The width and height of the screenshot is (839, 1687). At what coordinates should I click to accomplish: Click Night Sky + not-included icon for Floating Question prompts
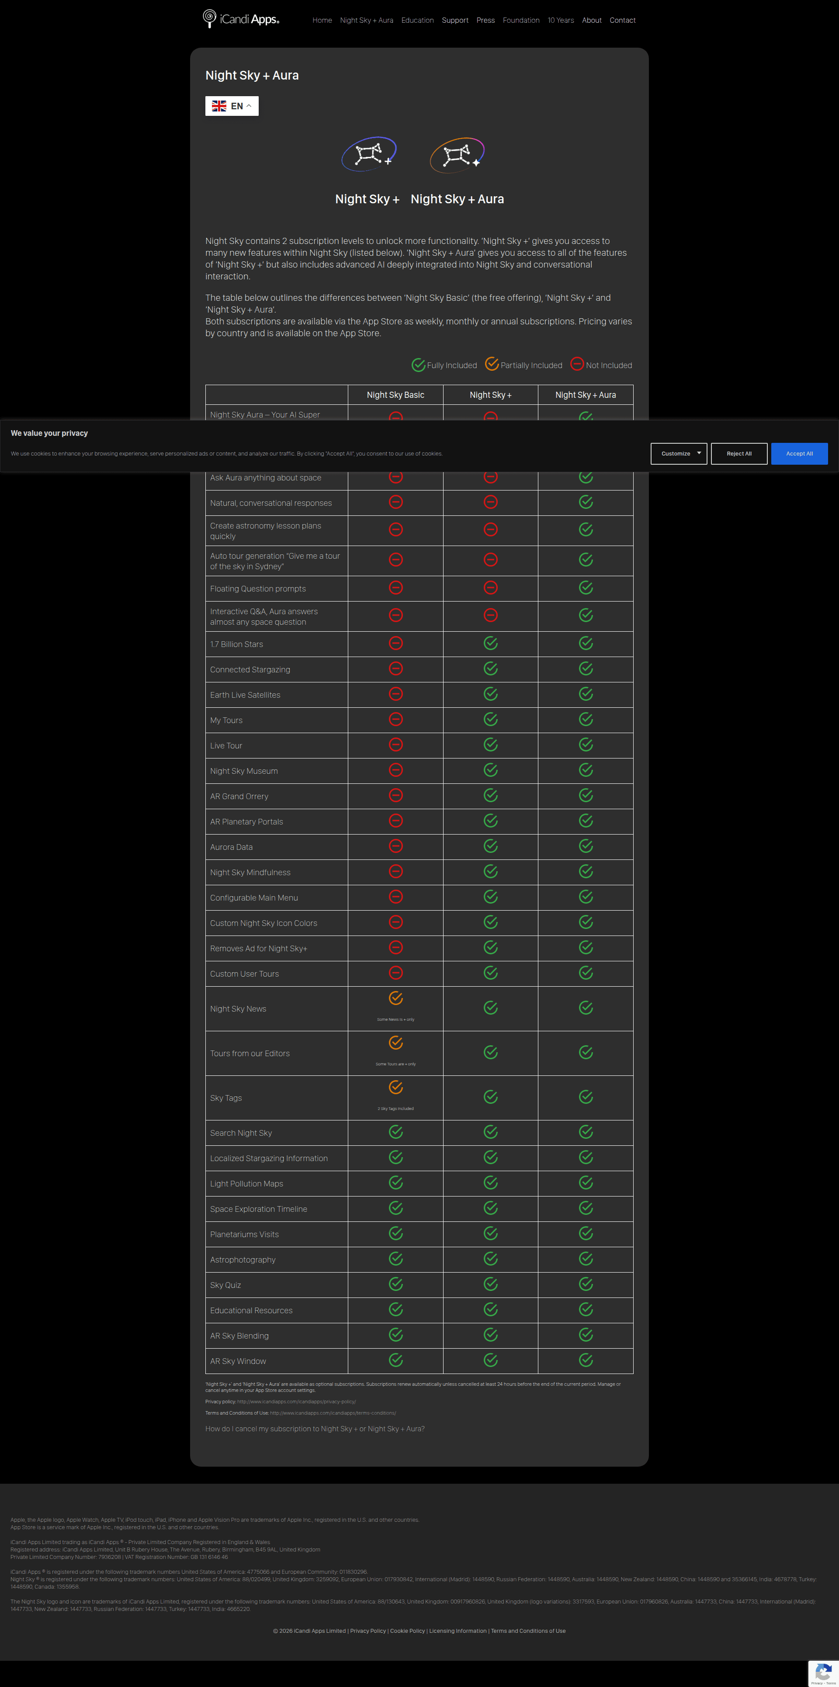coord(491,588)
